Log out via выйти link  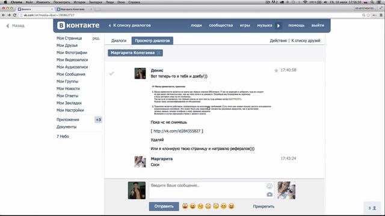[318, 25]
